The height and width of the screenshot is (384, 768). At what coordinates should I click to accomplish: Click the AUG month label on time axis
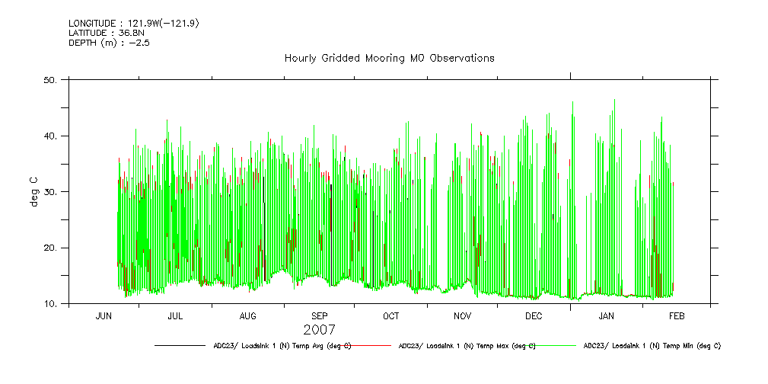click(x=248, y=315)
